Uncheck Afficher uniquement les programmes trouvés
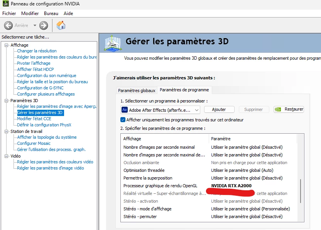The width and height of the screenshot is (321, 230). [123, 120]
